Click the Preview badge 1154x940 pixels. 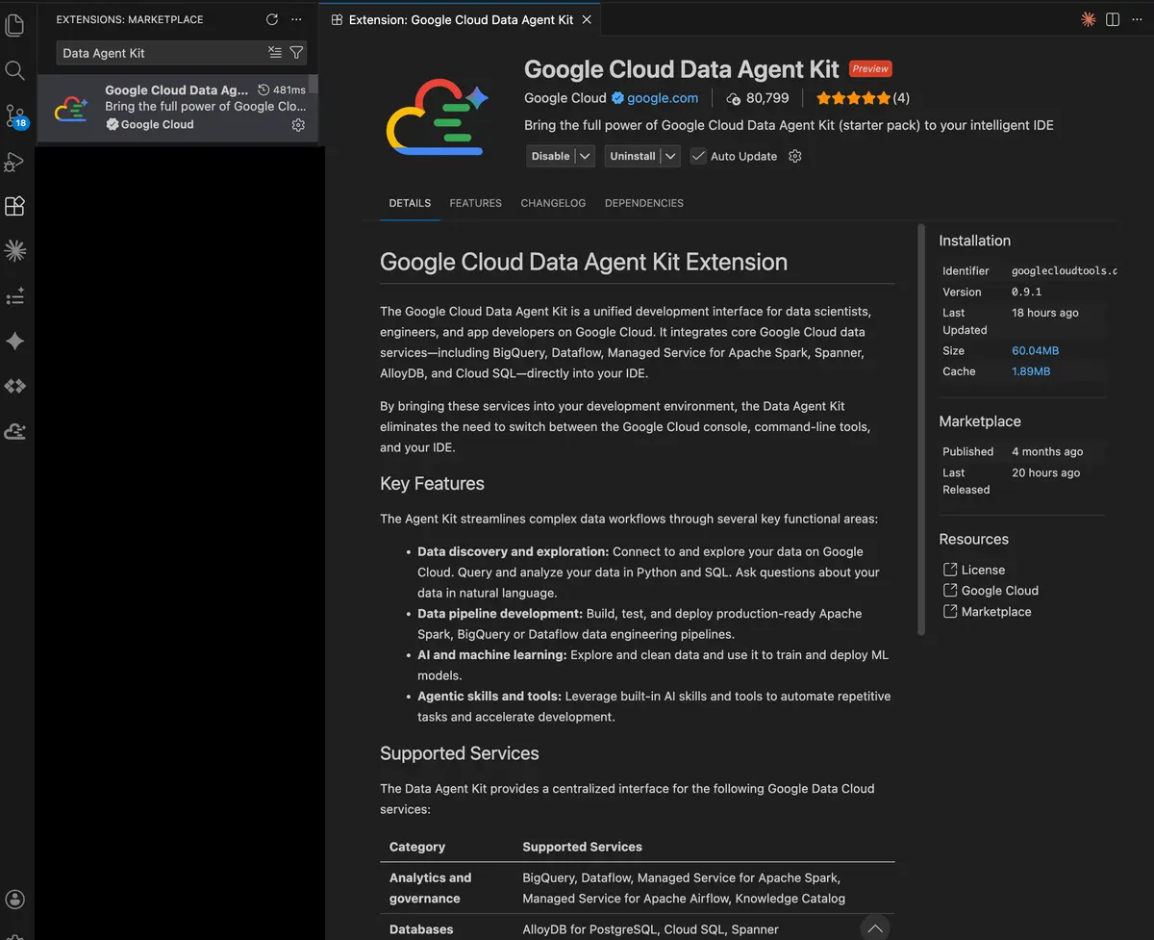(870, 69)
